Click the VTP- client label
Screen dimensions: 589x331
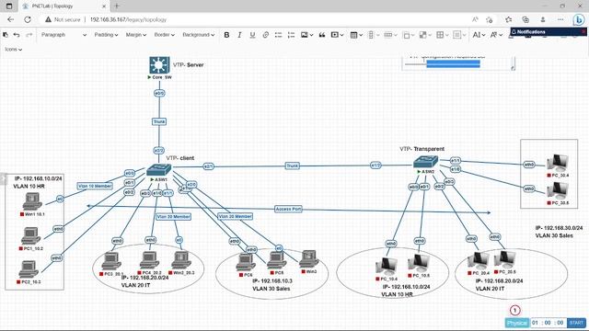[x=180, y=158]
